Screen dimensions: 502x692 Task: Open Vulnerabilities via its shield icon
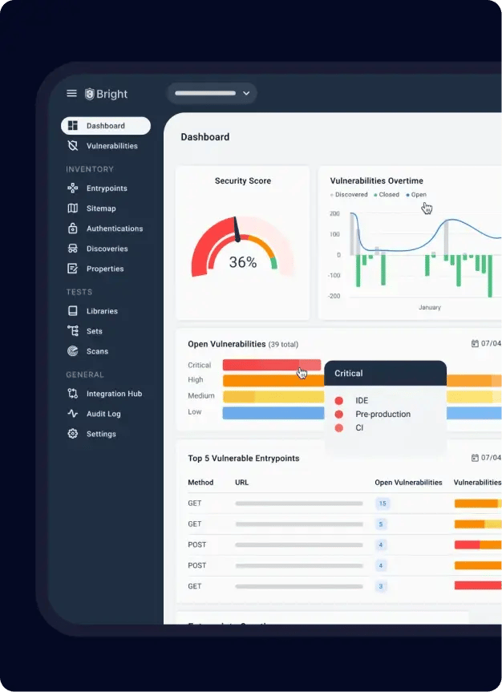tap(73, 146)
